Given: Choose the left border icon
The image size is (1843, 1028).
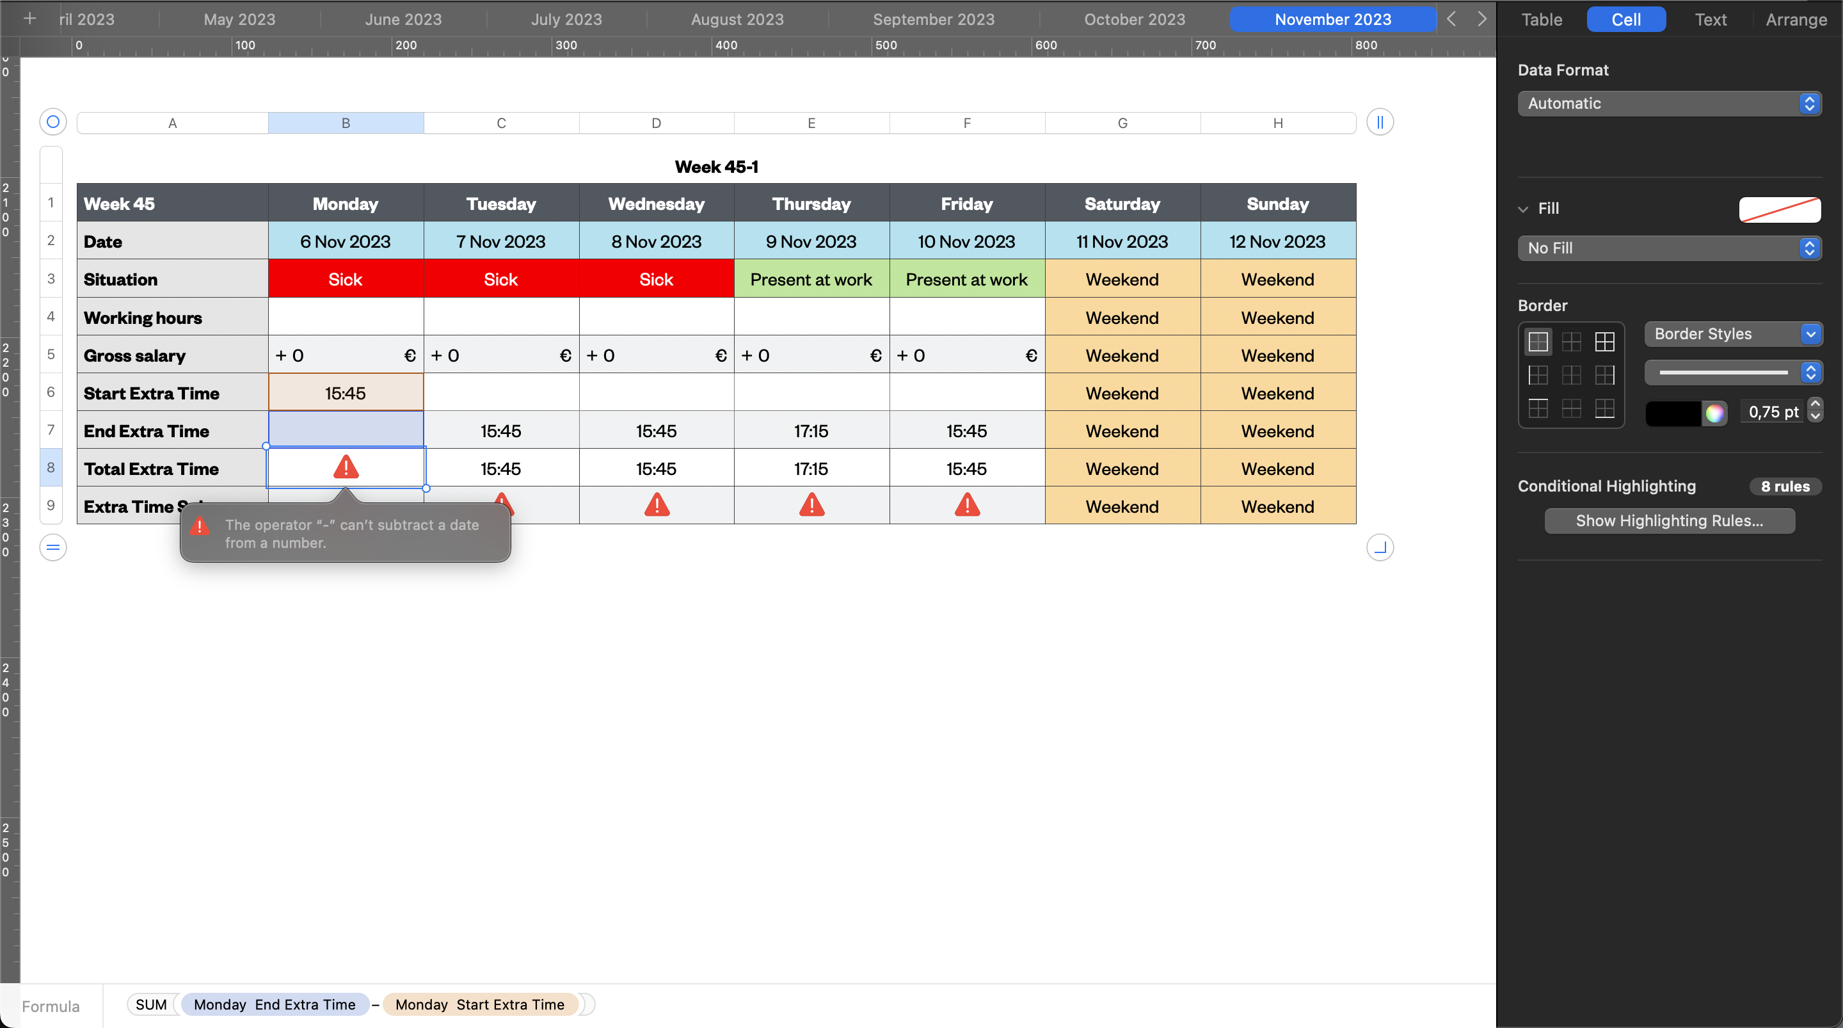Looking at the screenshot, I should (x=1538, y=375).
